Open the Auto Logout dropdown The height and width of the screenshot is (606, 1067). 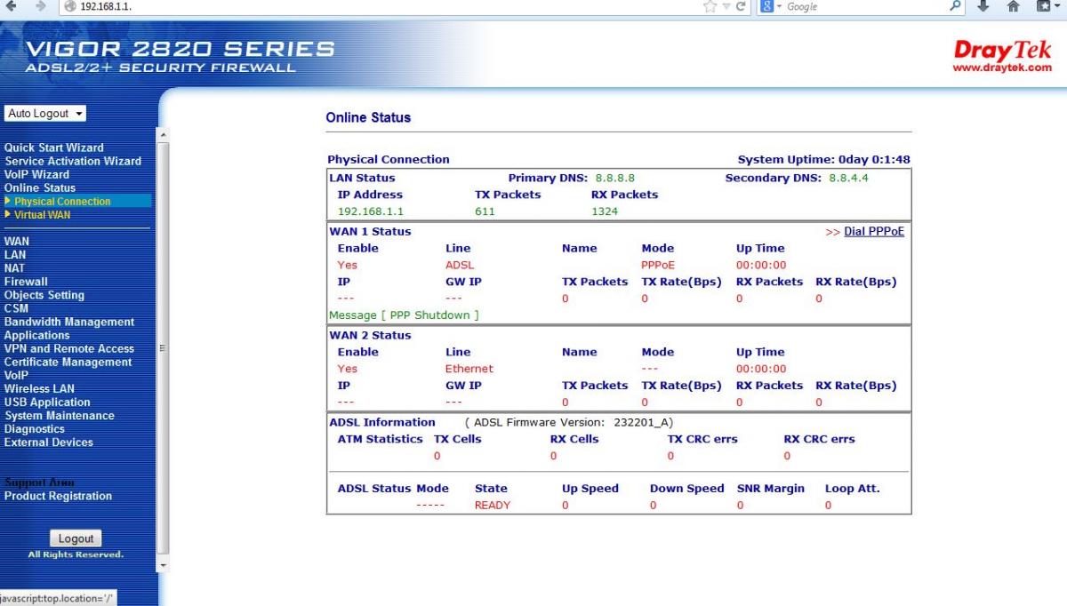[x=46, y=114]
